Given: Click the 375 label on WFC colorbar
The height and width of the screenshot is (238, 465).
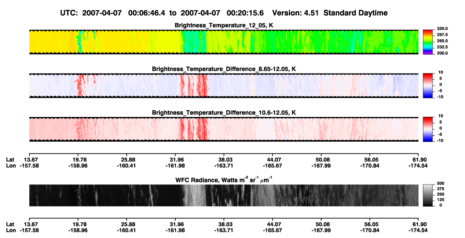Looking at the screenshot, I should [x=440, y=188].
